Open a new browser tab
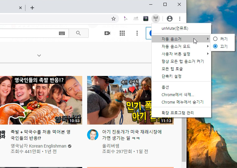The height and width of the screenshot is (168, 237). 32,8
